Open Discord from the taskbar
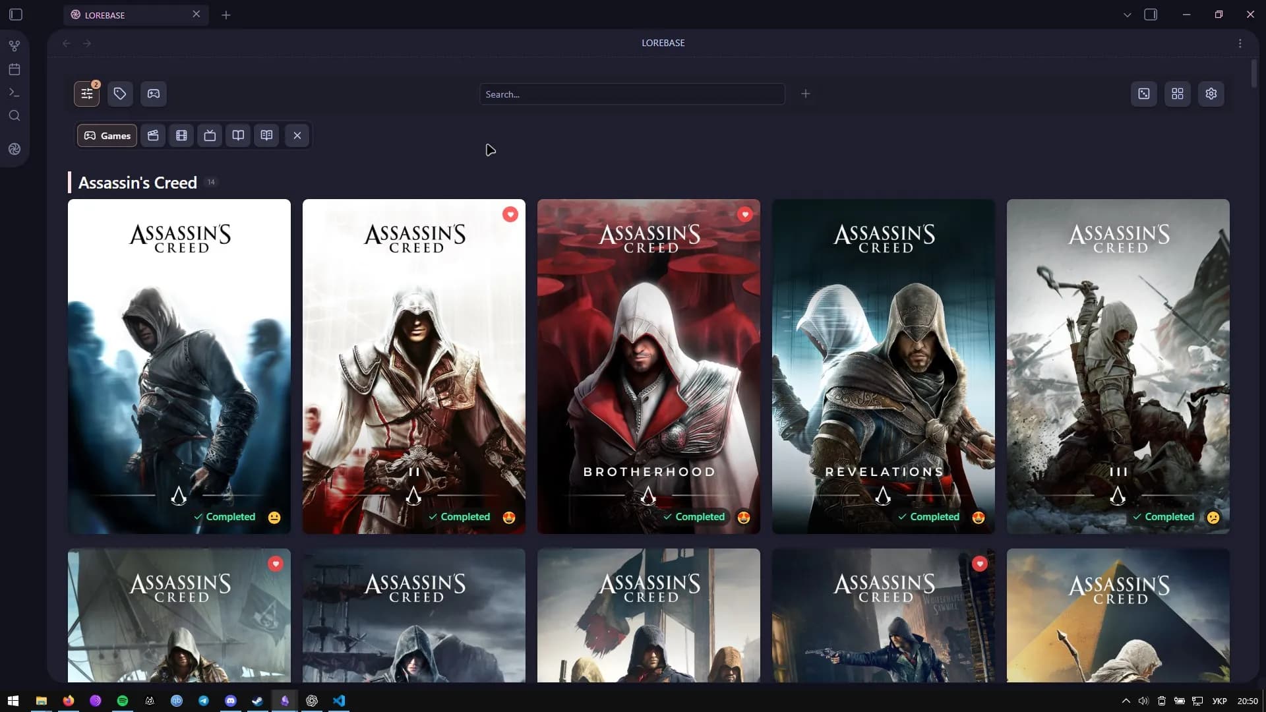Screen dimensions: 1266x712 (x=231, y=701)
